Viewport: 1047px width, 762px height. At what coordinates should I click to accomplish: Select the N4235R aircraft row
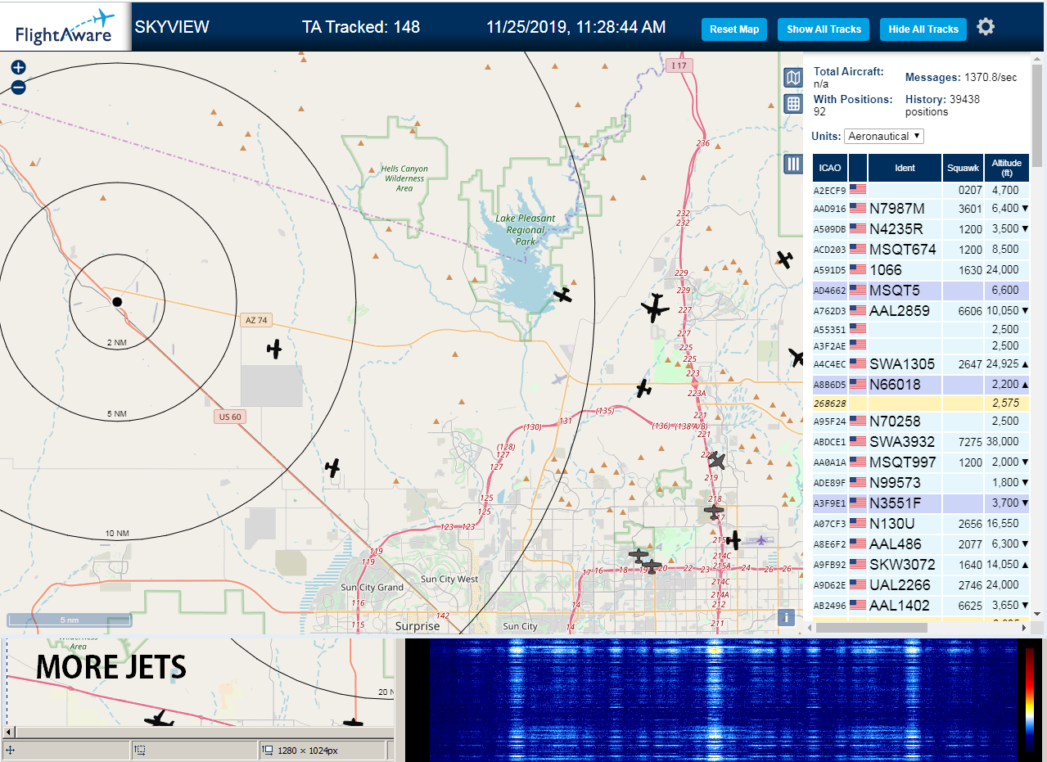click(921, 229)
